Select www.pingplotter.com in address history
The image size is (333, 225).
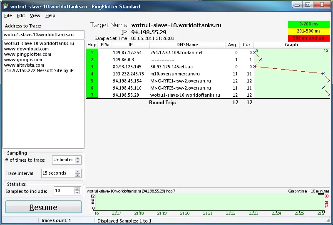click(27, 54)
